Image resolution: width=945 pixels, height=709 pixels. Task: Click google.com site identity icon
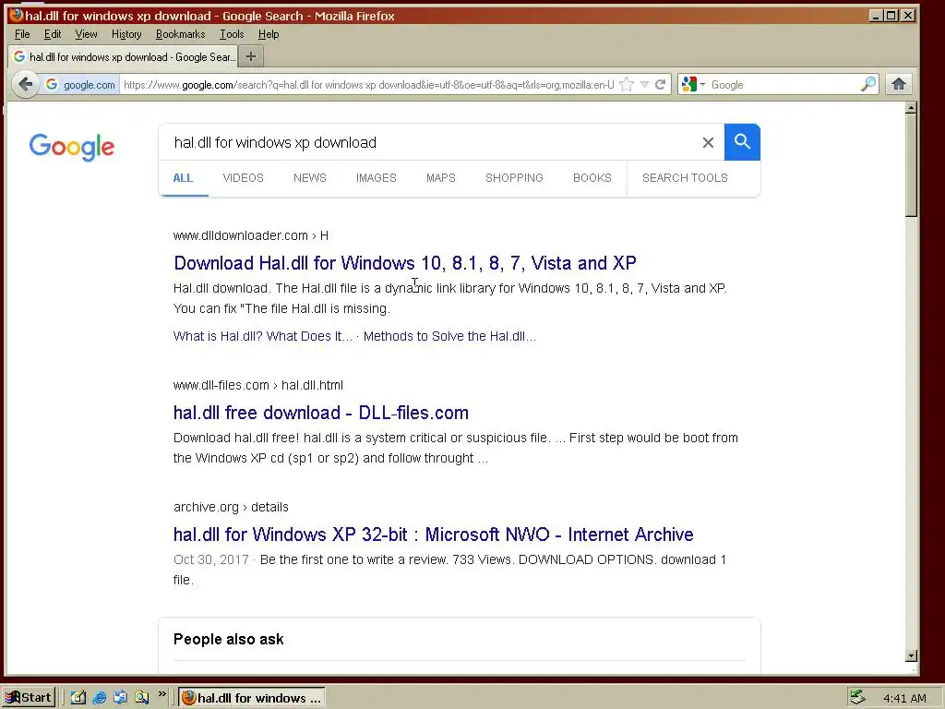tap(80, 84)
